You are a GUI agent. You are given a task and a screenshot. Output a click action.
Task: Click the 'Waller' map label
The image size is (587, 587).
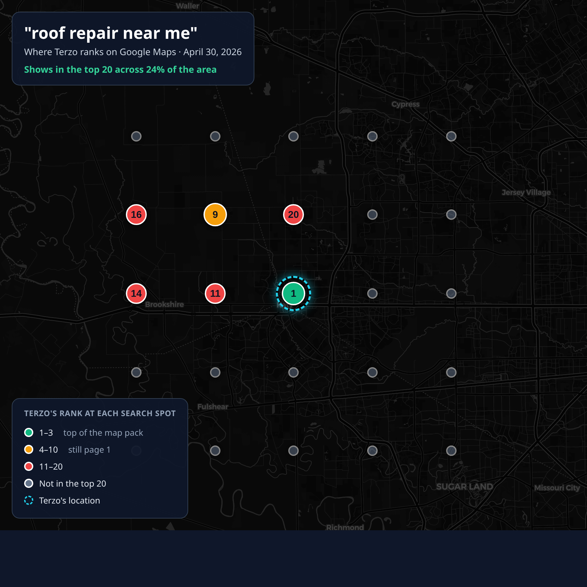[x=188, y=6]
